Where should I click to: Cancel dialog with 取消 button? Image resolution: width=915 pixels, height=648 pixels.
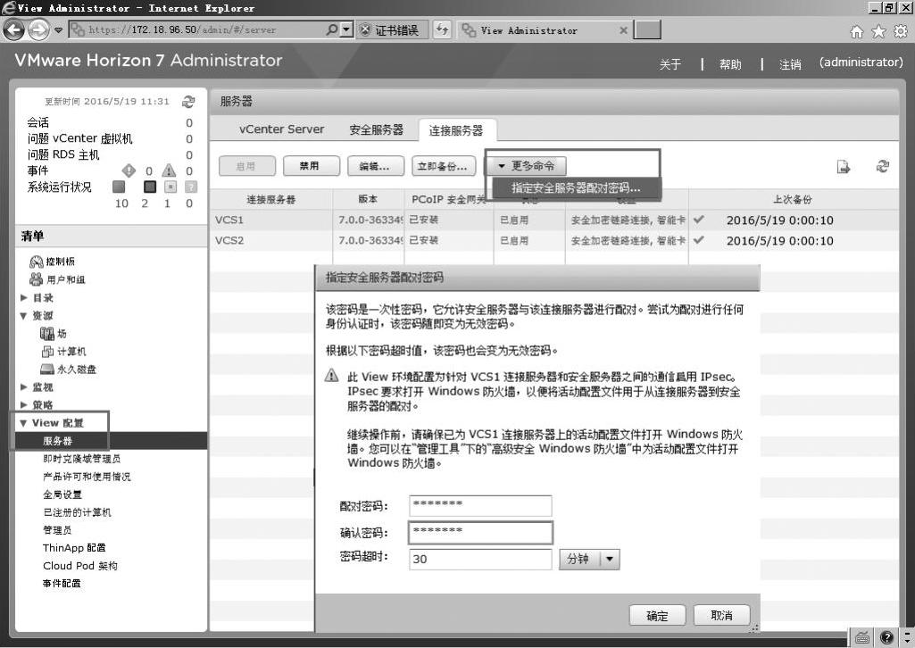(x=721, y=615)
